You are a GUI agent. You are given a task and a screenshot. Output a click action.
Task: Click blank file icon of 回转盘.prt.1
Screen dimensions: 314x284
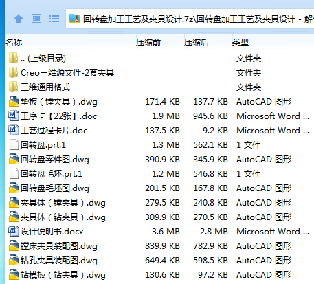[x=14, y=144]
